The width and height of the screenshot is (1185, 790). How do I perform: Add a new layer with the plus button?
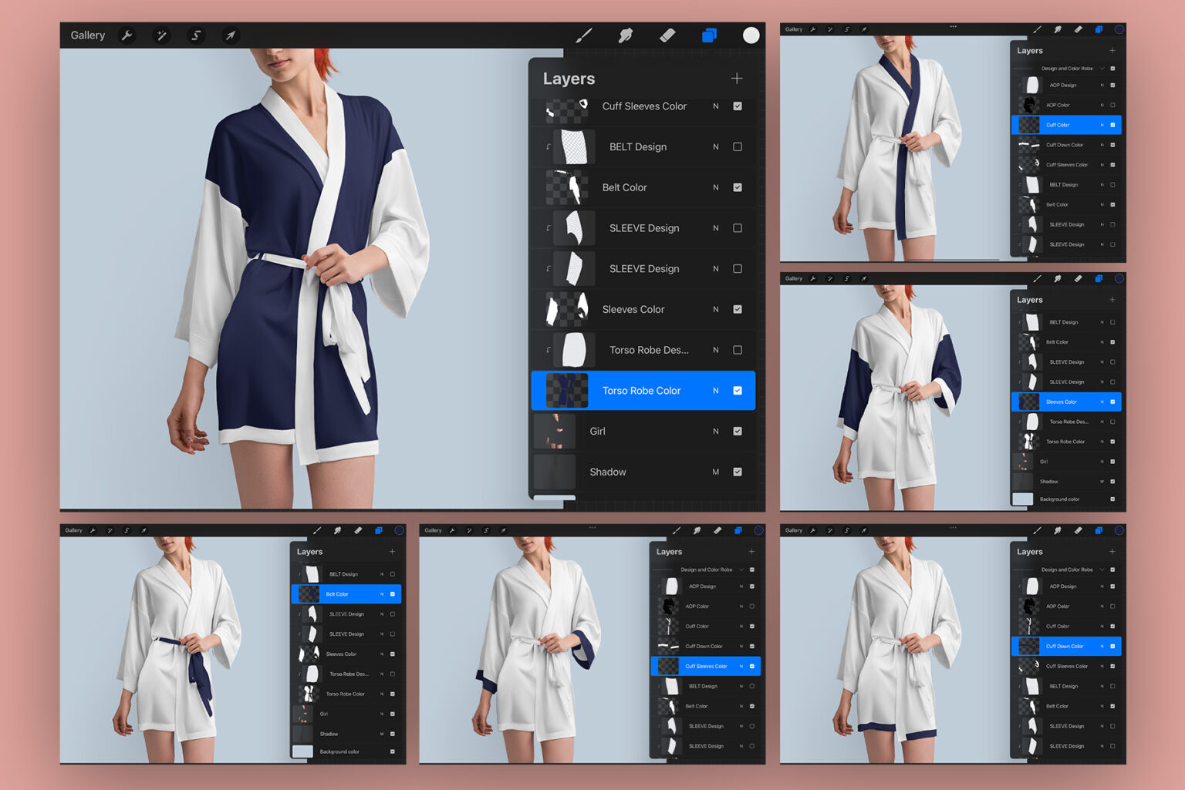point(737,78)
